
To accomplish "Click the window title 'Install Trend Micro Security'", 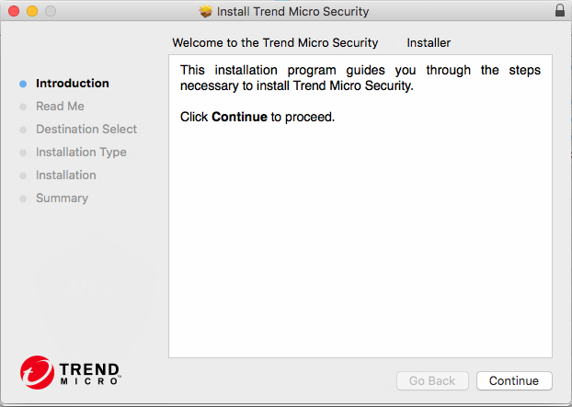I will click(292, 12).
